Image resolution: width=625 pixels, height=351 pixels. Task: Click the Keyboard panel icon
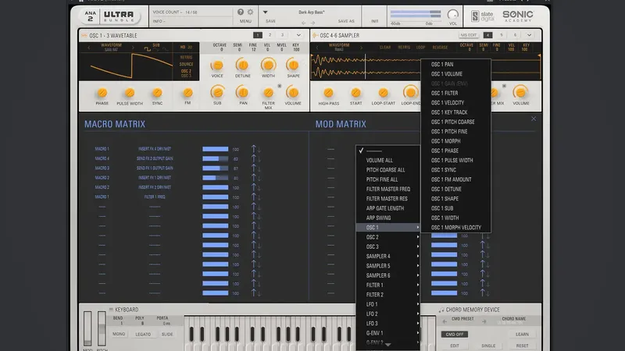111,309
